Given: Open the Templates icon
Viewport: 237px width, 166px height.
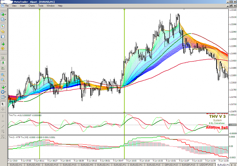Looking at the screenshot, I should point(2,97).
